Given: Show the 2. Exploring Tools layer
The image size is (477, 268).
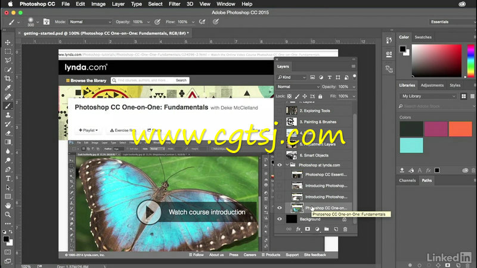Looking at the screenshot, I should pos(279,111).
